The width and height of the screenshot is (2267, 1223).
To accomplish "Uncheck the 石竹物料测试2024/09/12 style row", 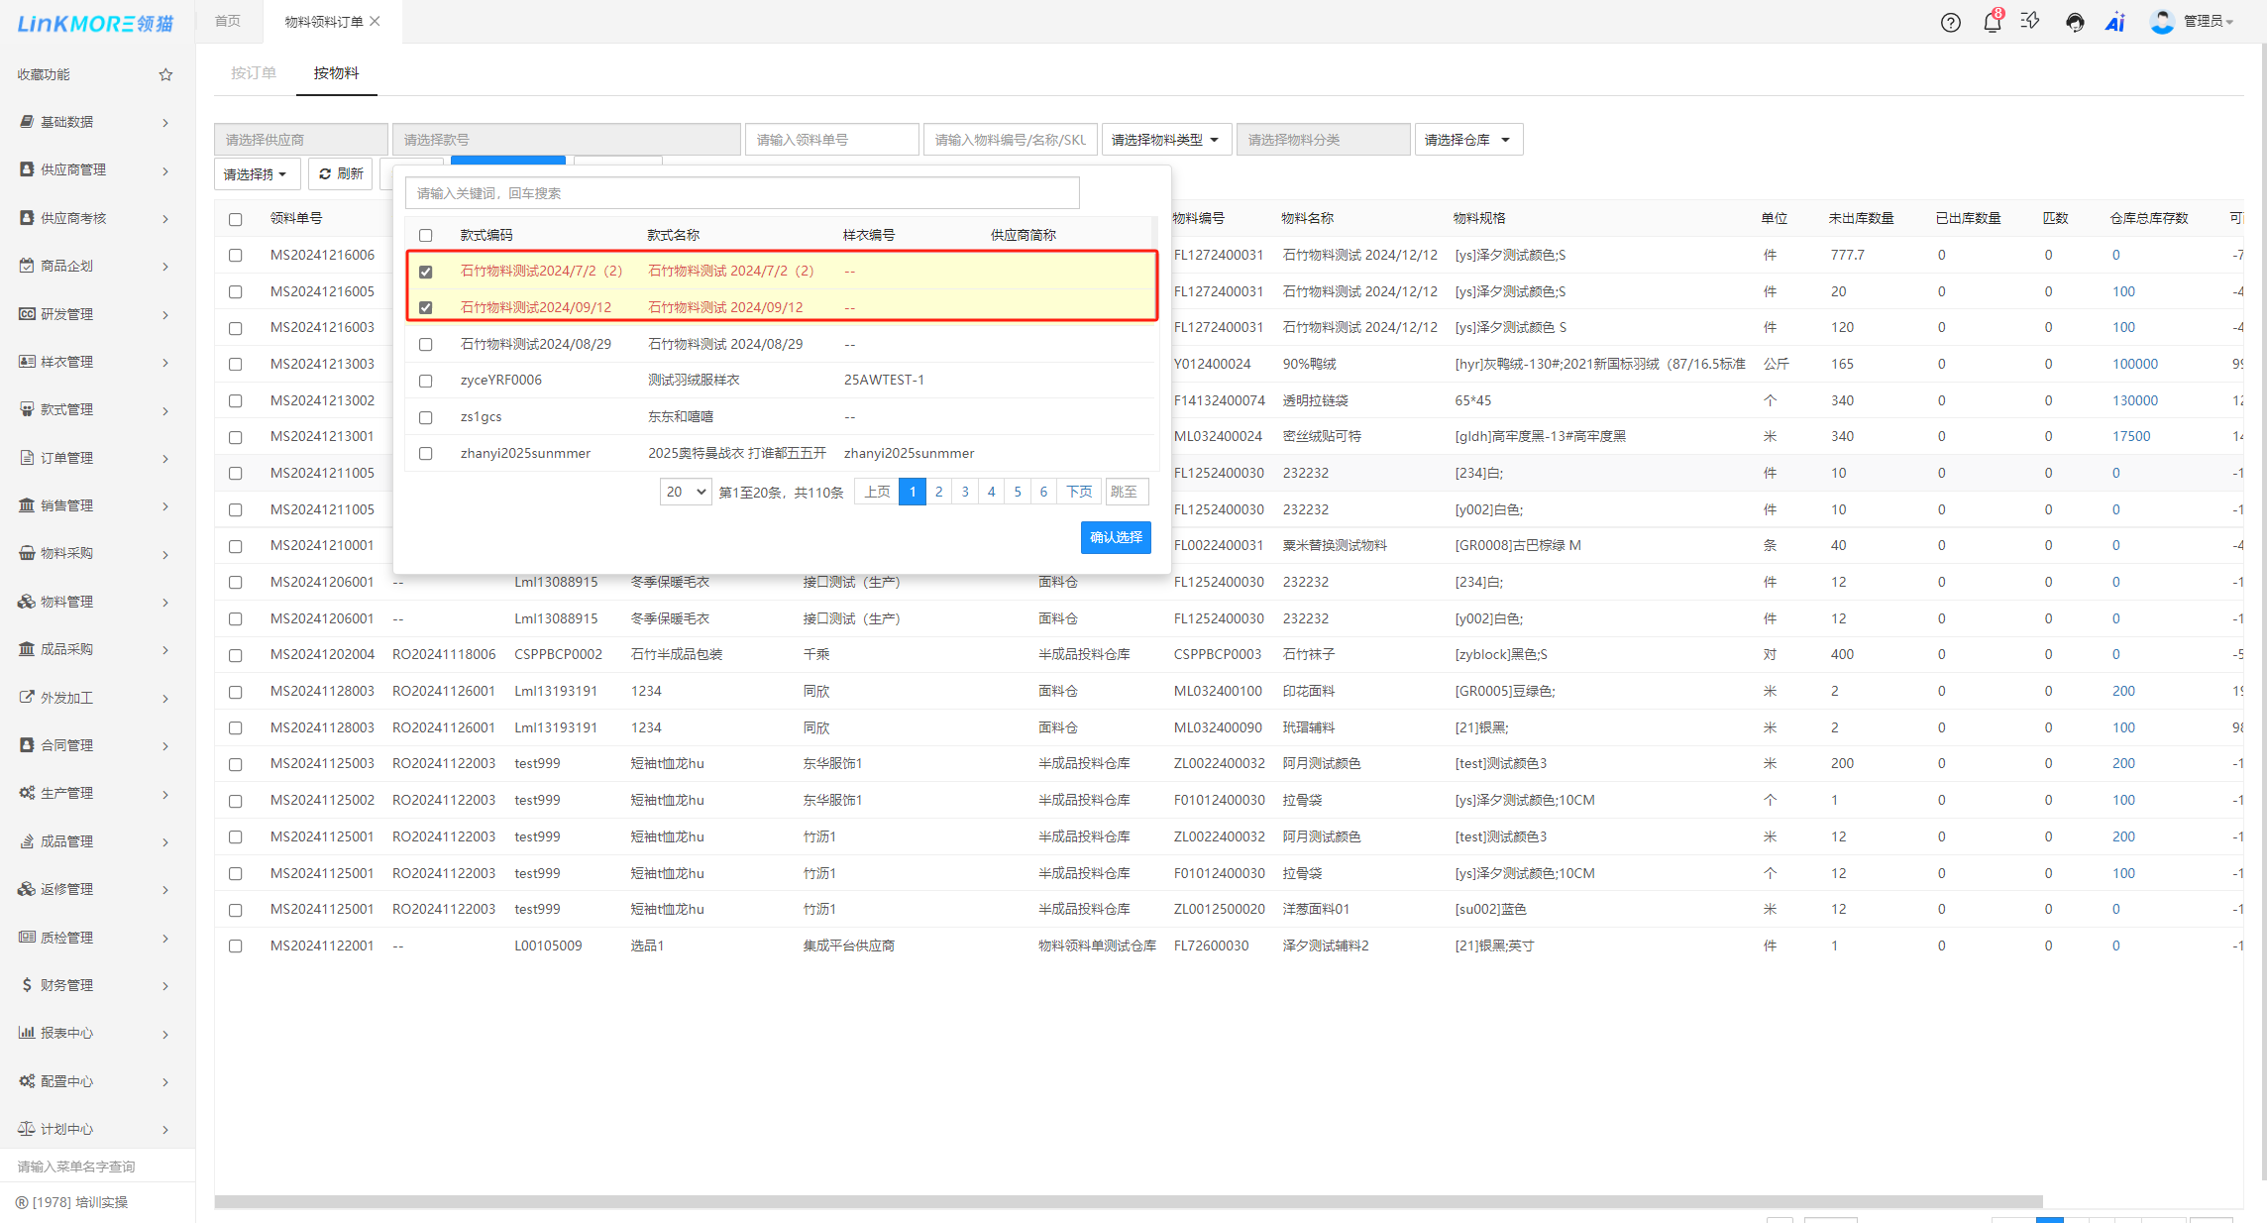I will coord(426,307).
